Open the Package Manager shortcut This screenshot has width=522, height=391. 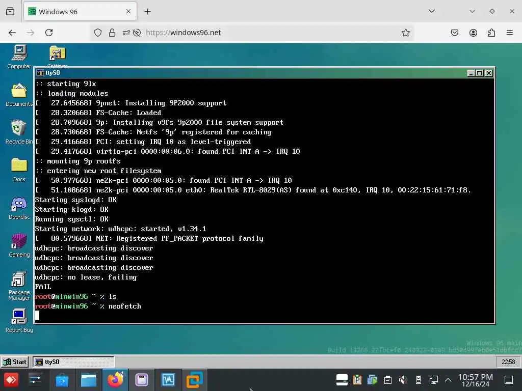(19, 286)
